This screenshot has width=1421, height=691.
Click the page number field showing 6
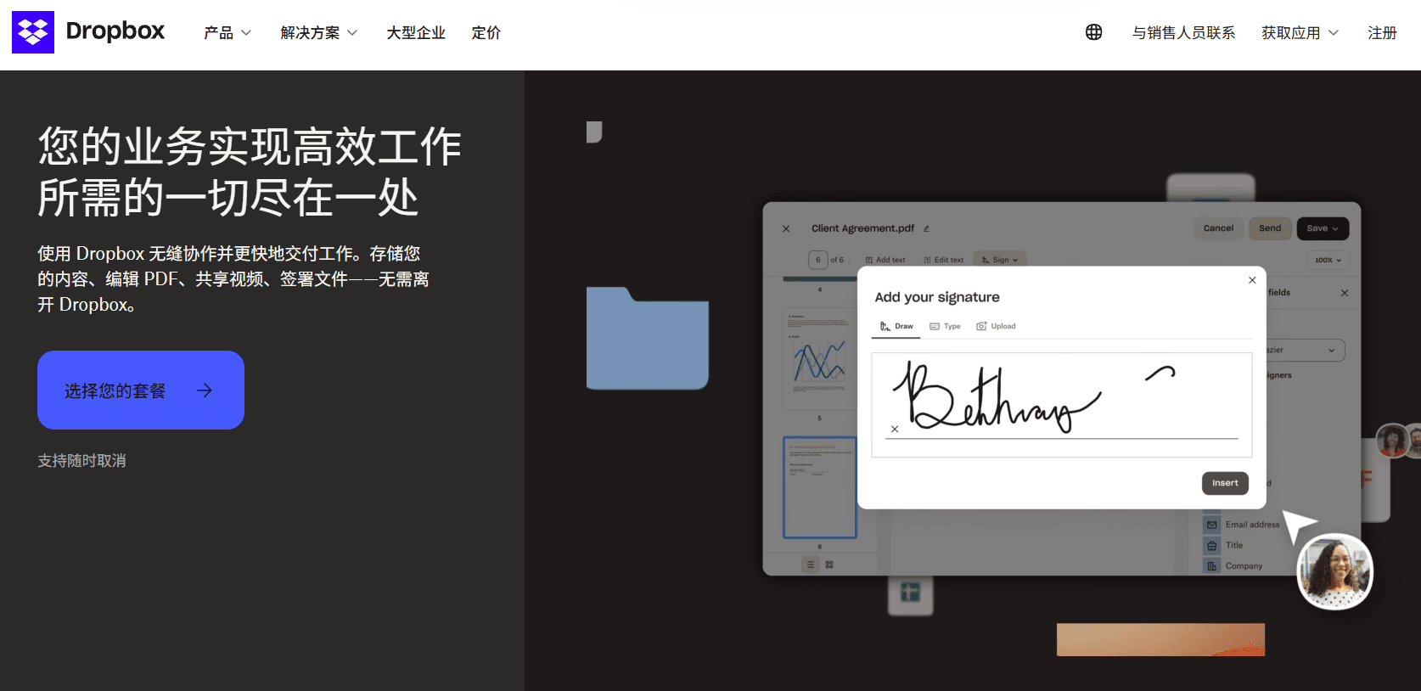click(x=818, y=260)
